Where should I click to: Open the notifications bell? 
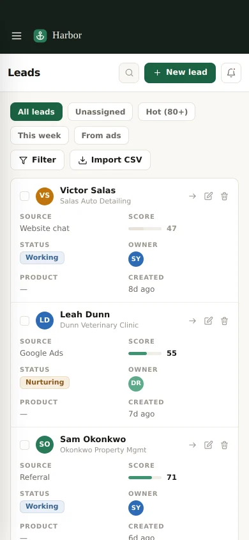[x=231, y=73]
